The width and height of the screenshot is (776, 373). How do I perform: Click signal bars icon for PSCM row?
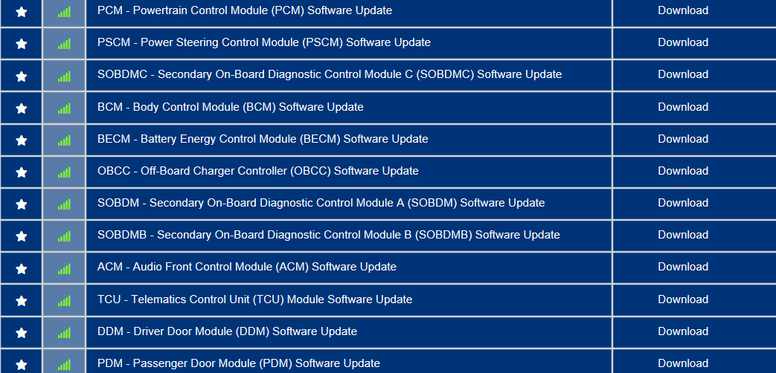(64, 44)
